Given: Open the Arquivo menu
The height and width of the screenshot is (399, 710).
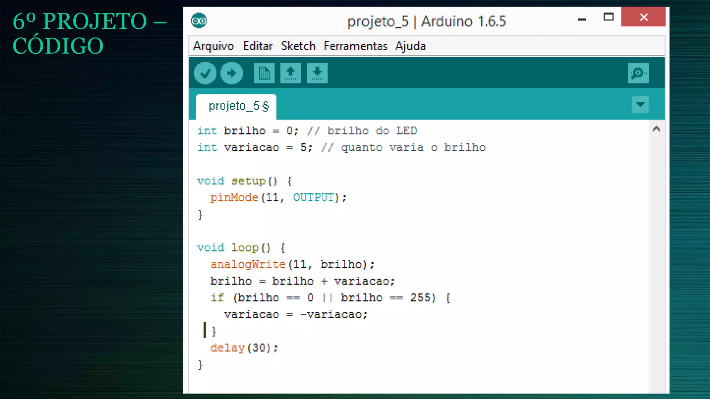Looking at the screenshot, I should [214, 46].
